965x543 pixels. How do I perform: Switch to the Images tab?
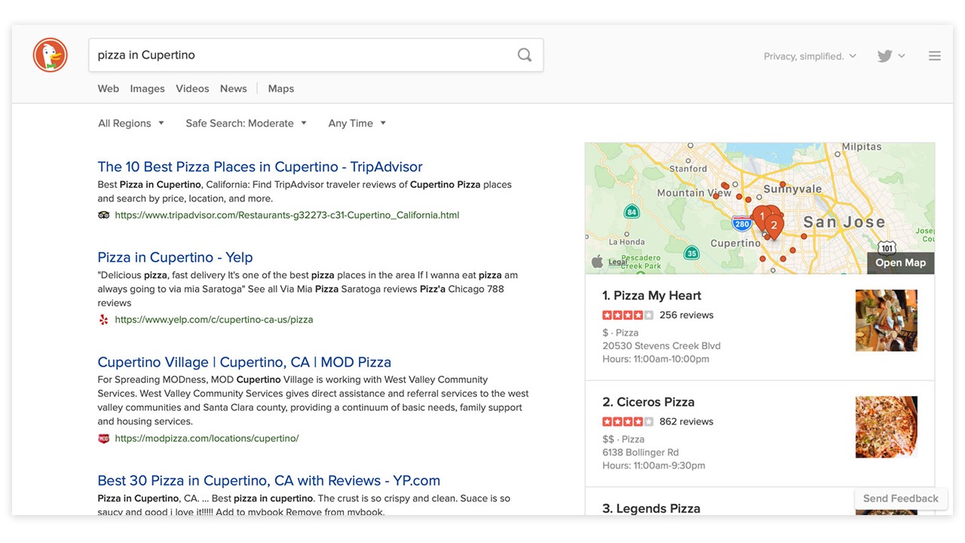click(147, 89)
